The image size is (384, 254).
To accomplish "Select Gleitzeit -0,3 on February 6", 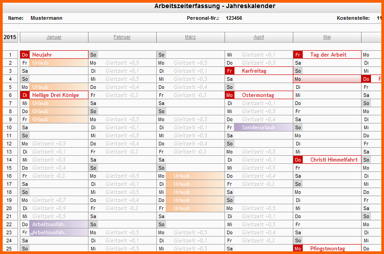I will click(122, 95).
